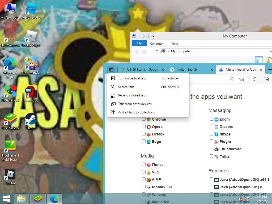Select Turn on vertical tabs
The height and width of the screenshot is (204, 272).
coord(148,78)
